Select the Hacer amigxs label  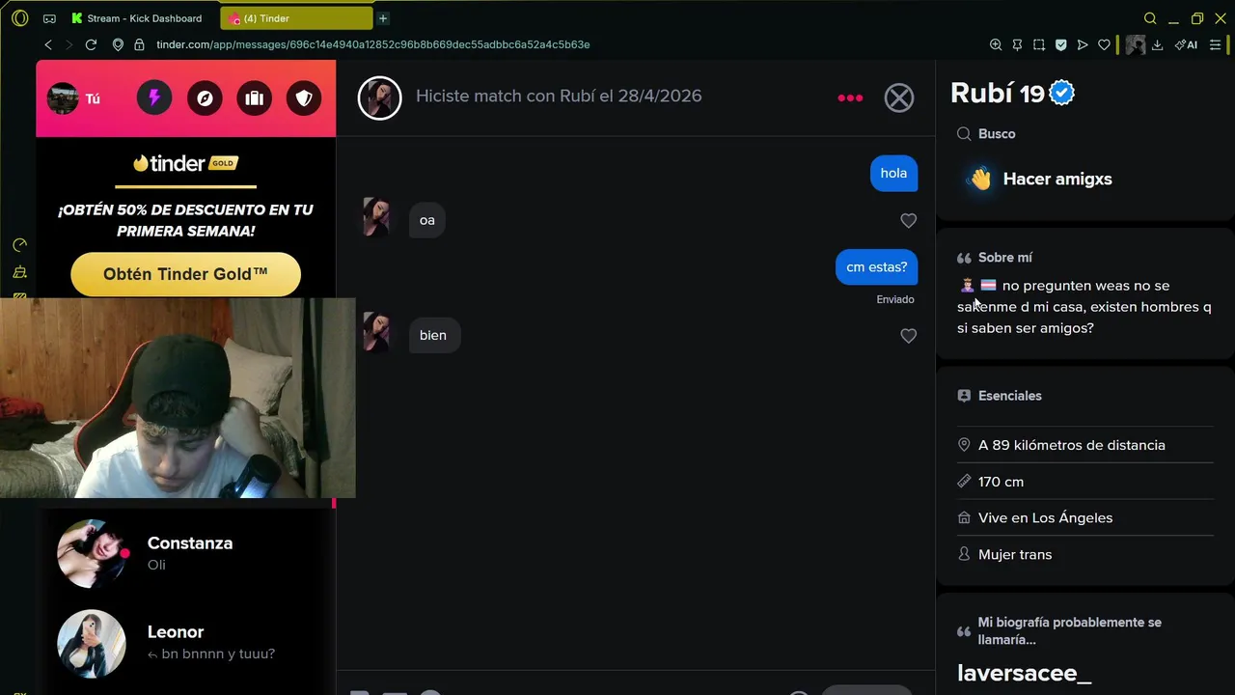coord(1057,179)
